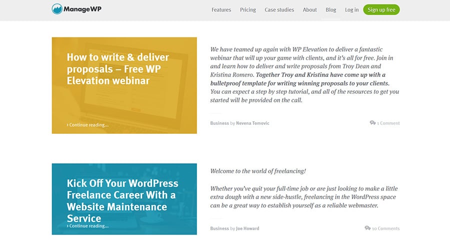
Task: Open Business category under the freelance post
Action: 219,229
